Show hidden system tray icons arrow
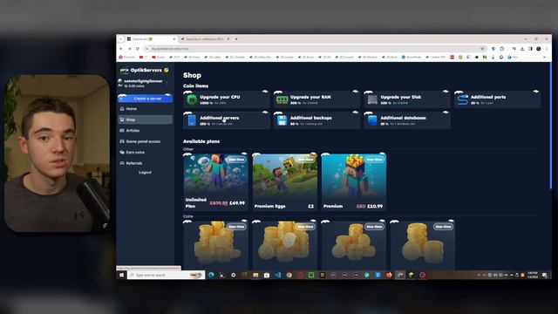 point(479,275)
